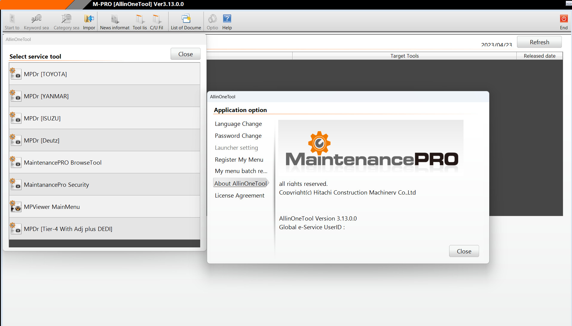
Task: Click the Target Tools column header
Action: 404,56
